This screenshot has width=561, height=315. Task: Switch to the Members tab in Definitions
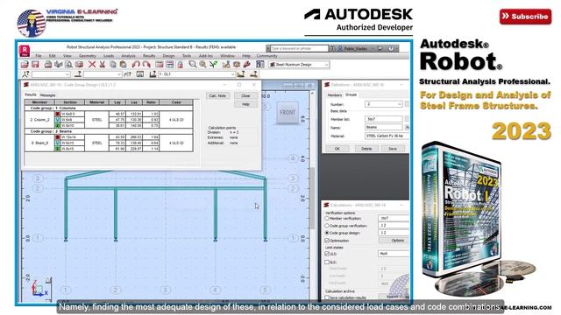[x=335, y=95]
